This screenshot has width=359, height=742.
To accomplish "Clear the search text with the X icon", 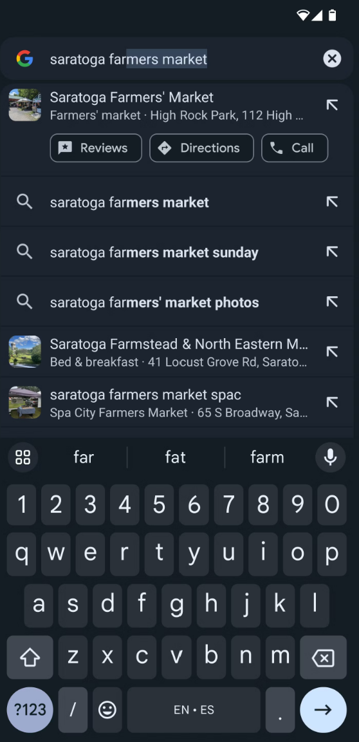I will point(332,59).
